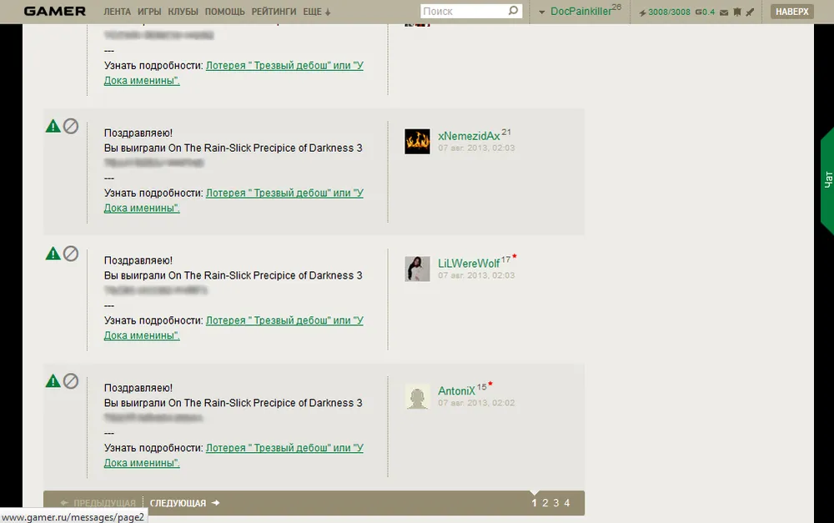
Task: Report xNemezidAx's message with warning triangle
Action: (x=53, y=126)
